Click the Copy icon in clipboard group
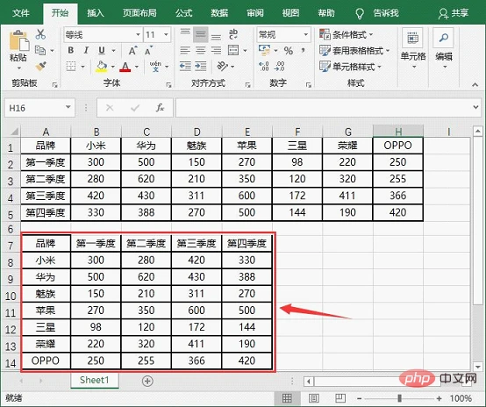486x407 pixels. 40,50
